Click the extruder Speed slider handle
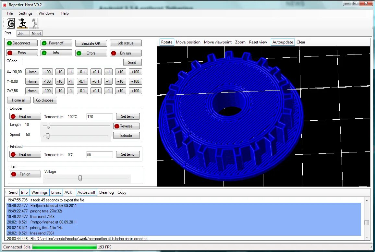The image size is (375, 252). 48,136
